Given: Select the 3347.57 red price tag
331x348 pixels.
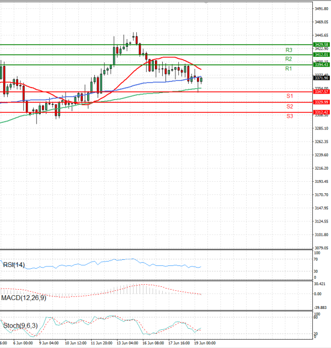Looking at the screenshot, I should [x=321, y=92].
